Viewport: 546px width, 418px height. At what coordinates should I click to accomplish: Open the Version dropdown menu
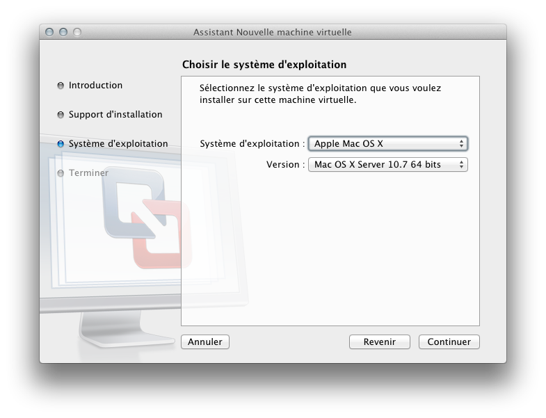coord(388,164)
